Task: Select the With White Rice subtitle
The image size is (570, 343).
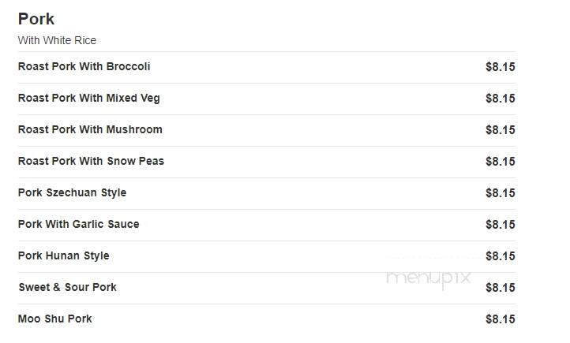Action: [x=57, y=40]
